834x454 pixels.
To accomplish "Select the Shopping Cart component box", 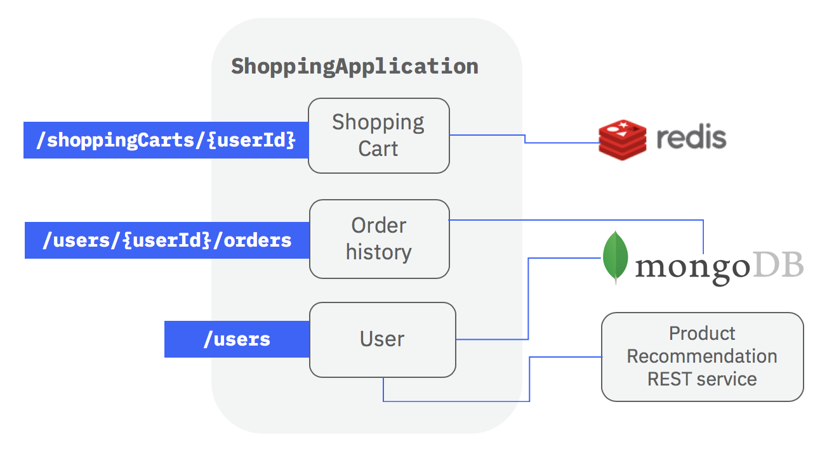I will pos(379,136).
